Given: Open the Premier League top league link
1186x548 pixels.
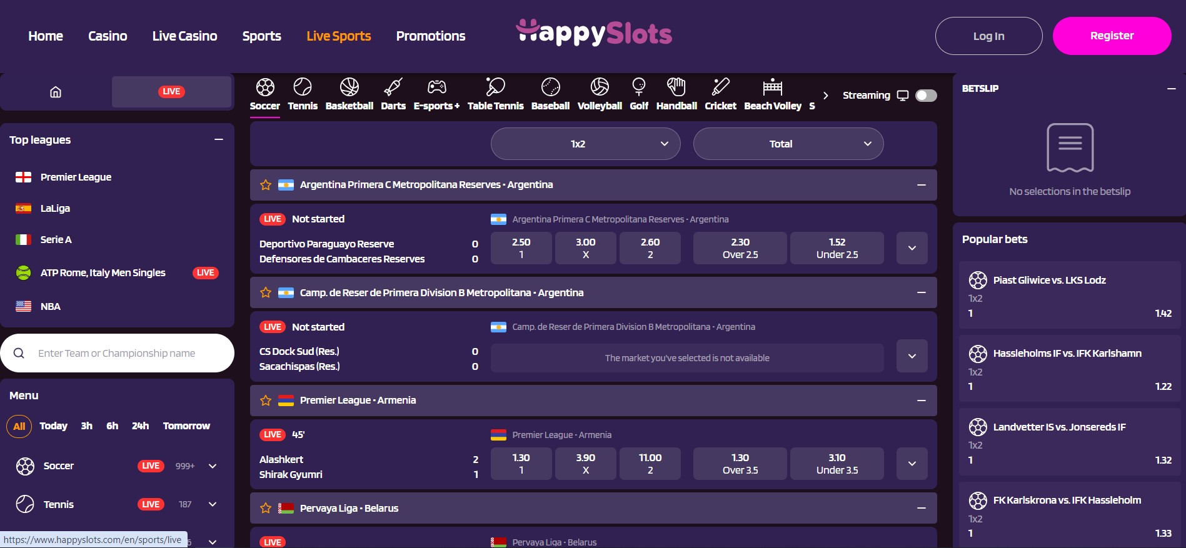Looking at the screenshot, I should [76, 177].
